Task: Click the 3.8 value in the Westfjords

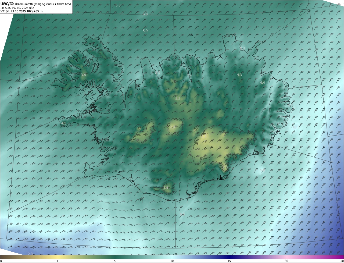Action: (x=83, y=75)
